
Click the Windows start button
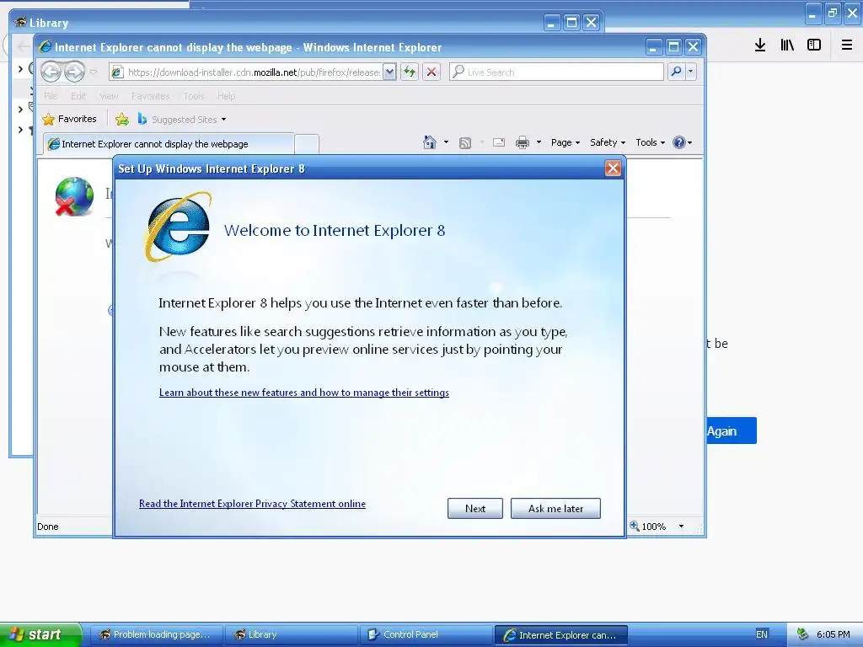(x=40, y=634)
